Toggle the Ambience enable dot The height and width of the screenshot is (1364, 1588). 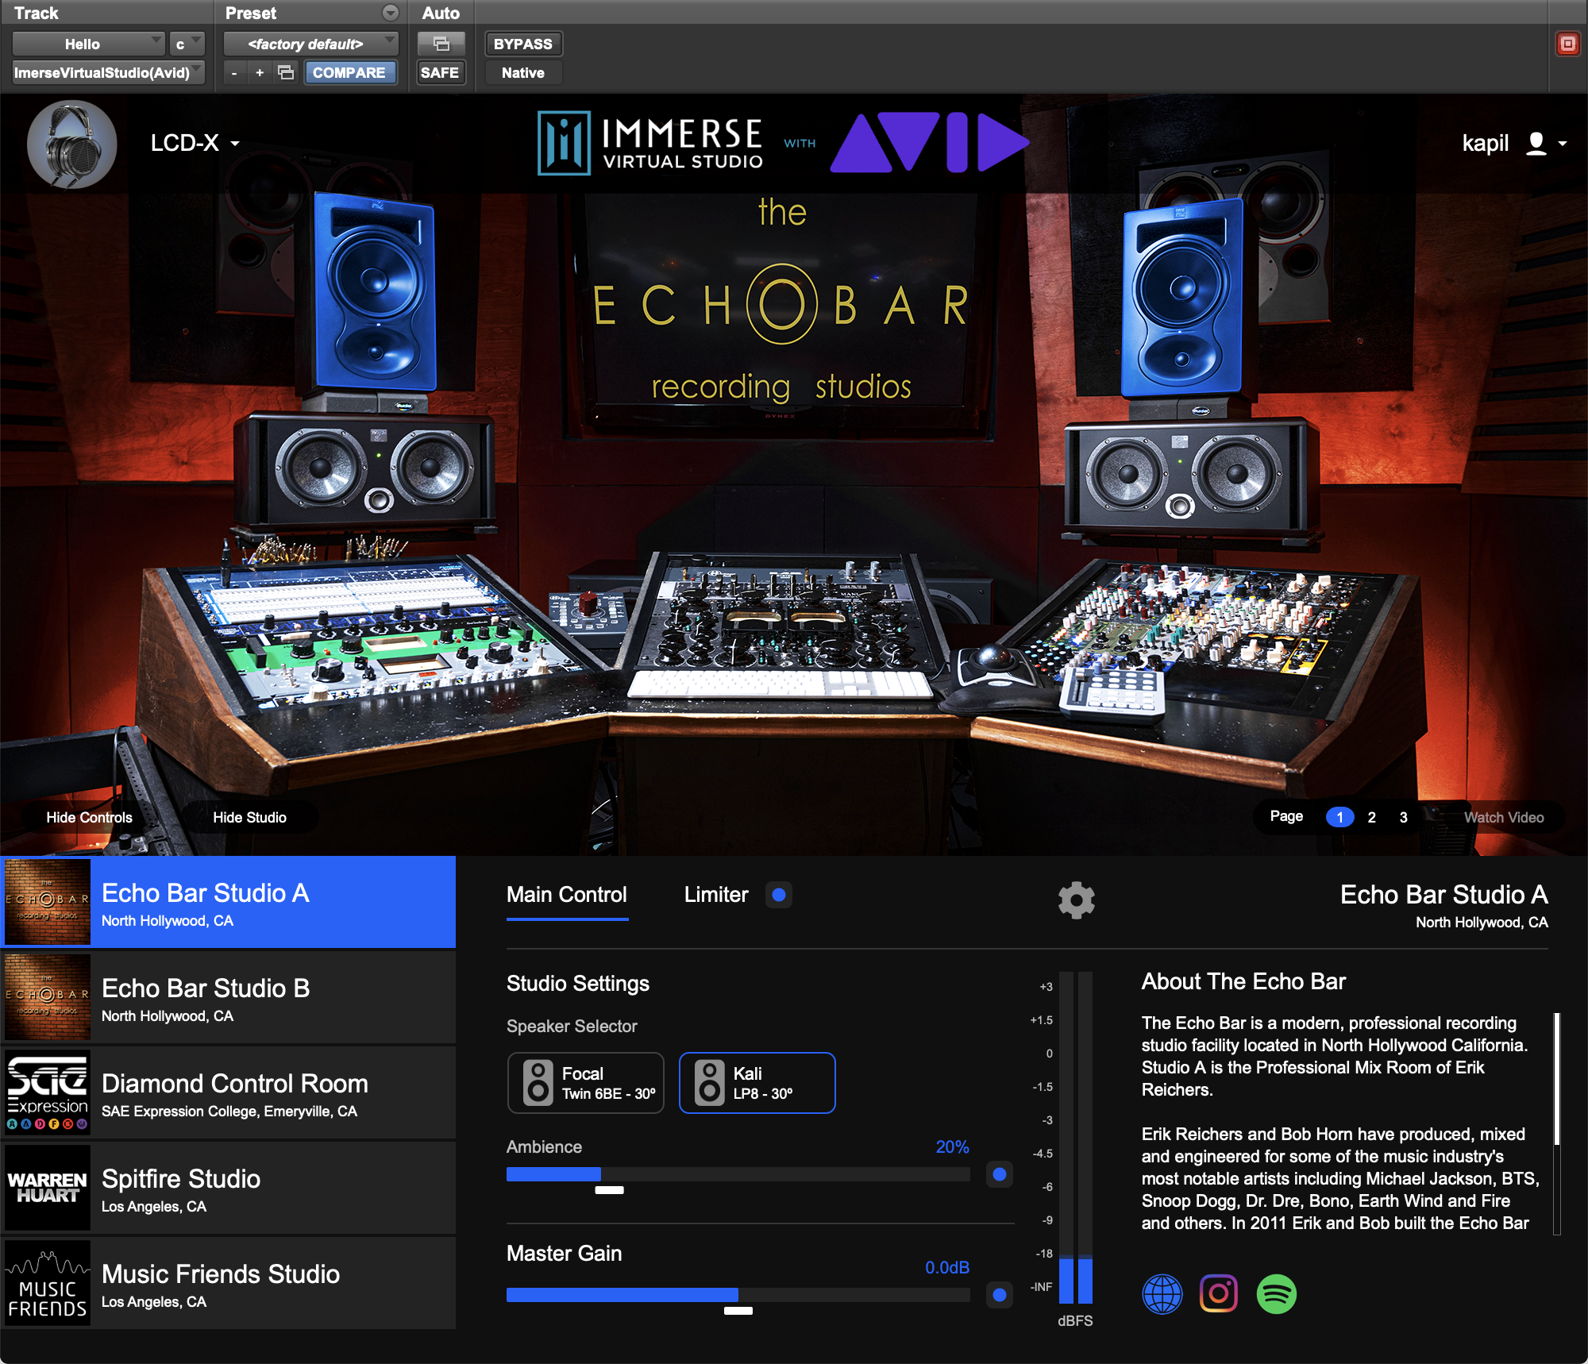[1000, 1174]
